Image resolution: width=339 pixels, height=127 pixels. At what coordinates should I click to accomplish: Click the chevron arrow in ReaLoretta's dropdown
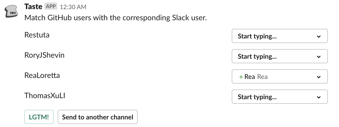click(x=319, y=77)
